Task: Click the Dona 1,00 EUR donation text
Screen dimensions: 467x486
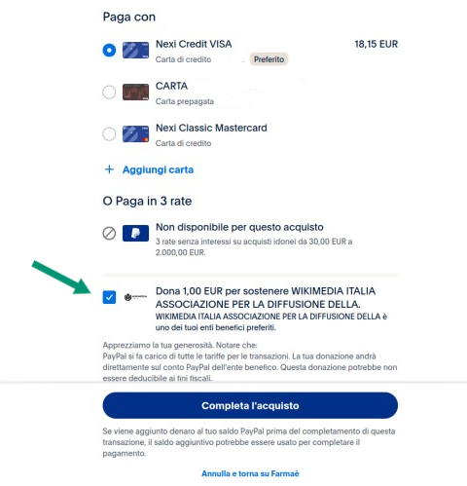Action: (x=266, y=297)
